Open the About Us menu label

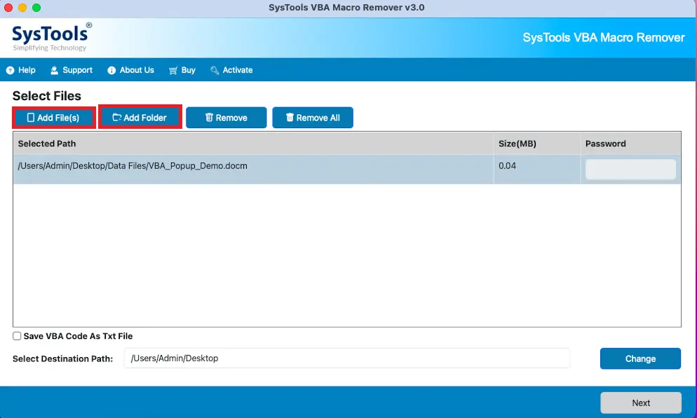pyautogui.click(x=137, y=70)
